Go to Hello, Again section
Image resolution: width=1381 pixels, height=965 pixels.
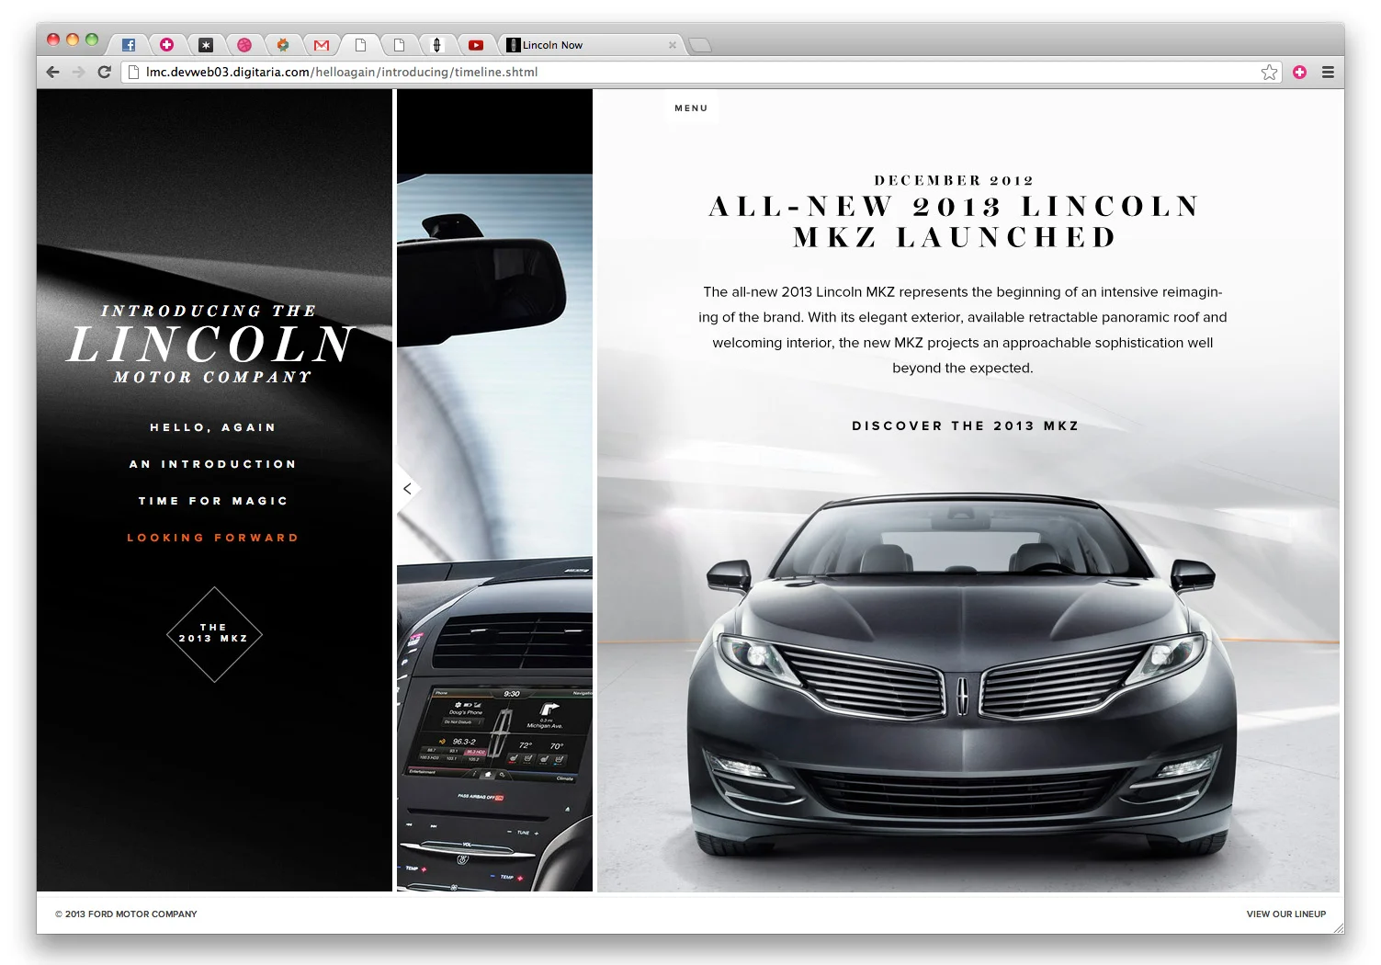coord(213,427)
